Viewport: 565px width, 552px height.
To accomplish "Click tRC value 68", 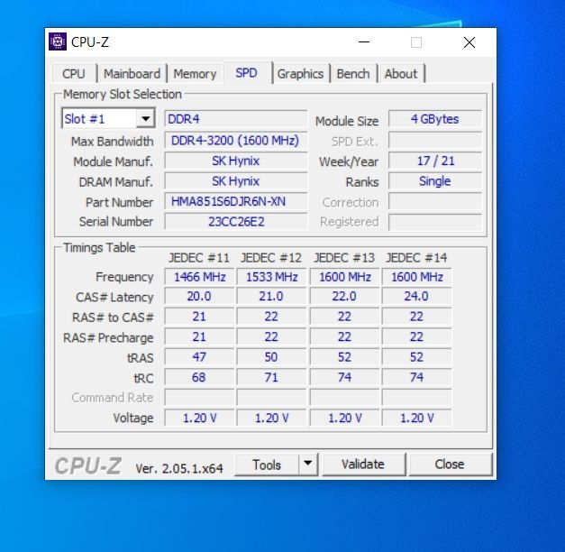I will click(199, 377).
